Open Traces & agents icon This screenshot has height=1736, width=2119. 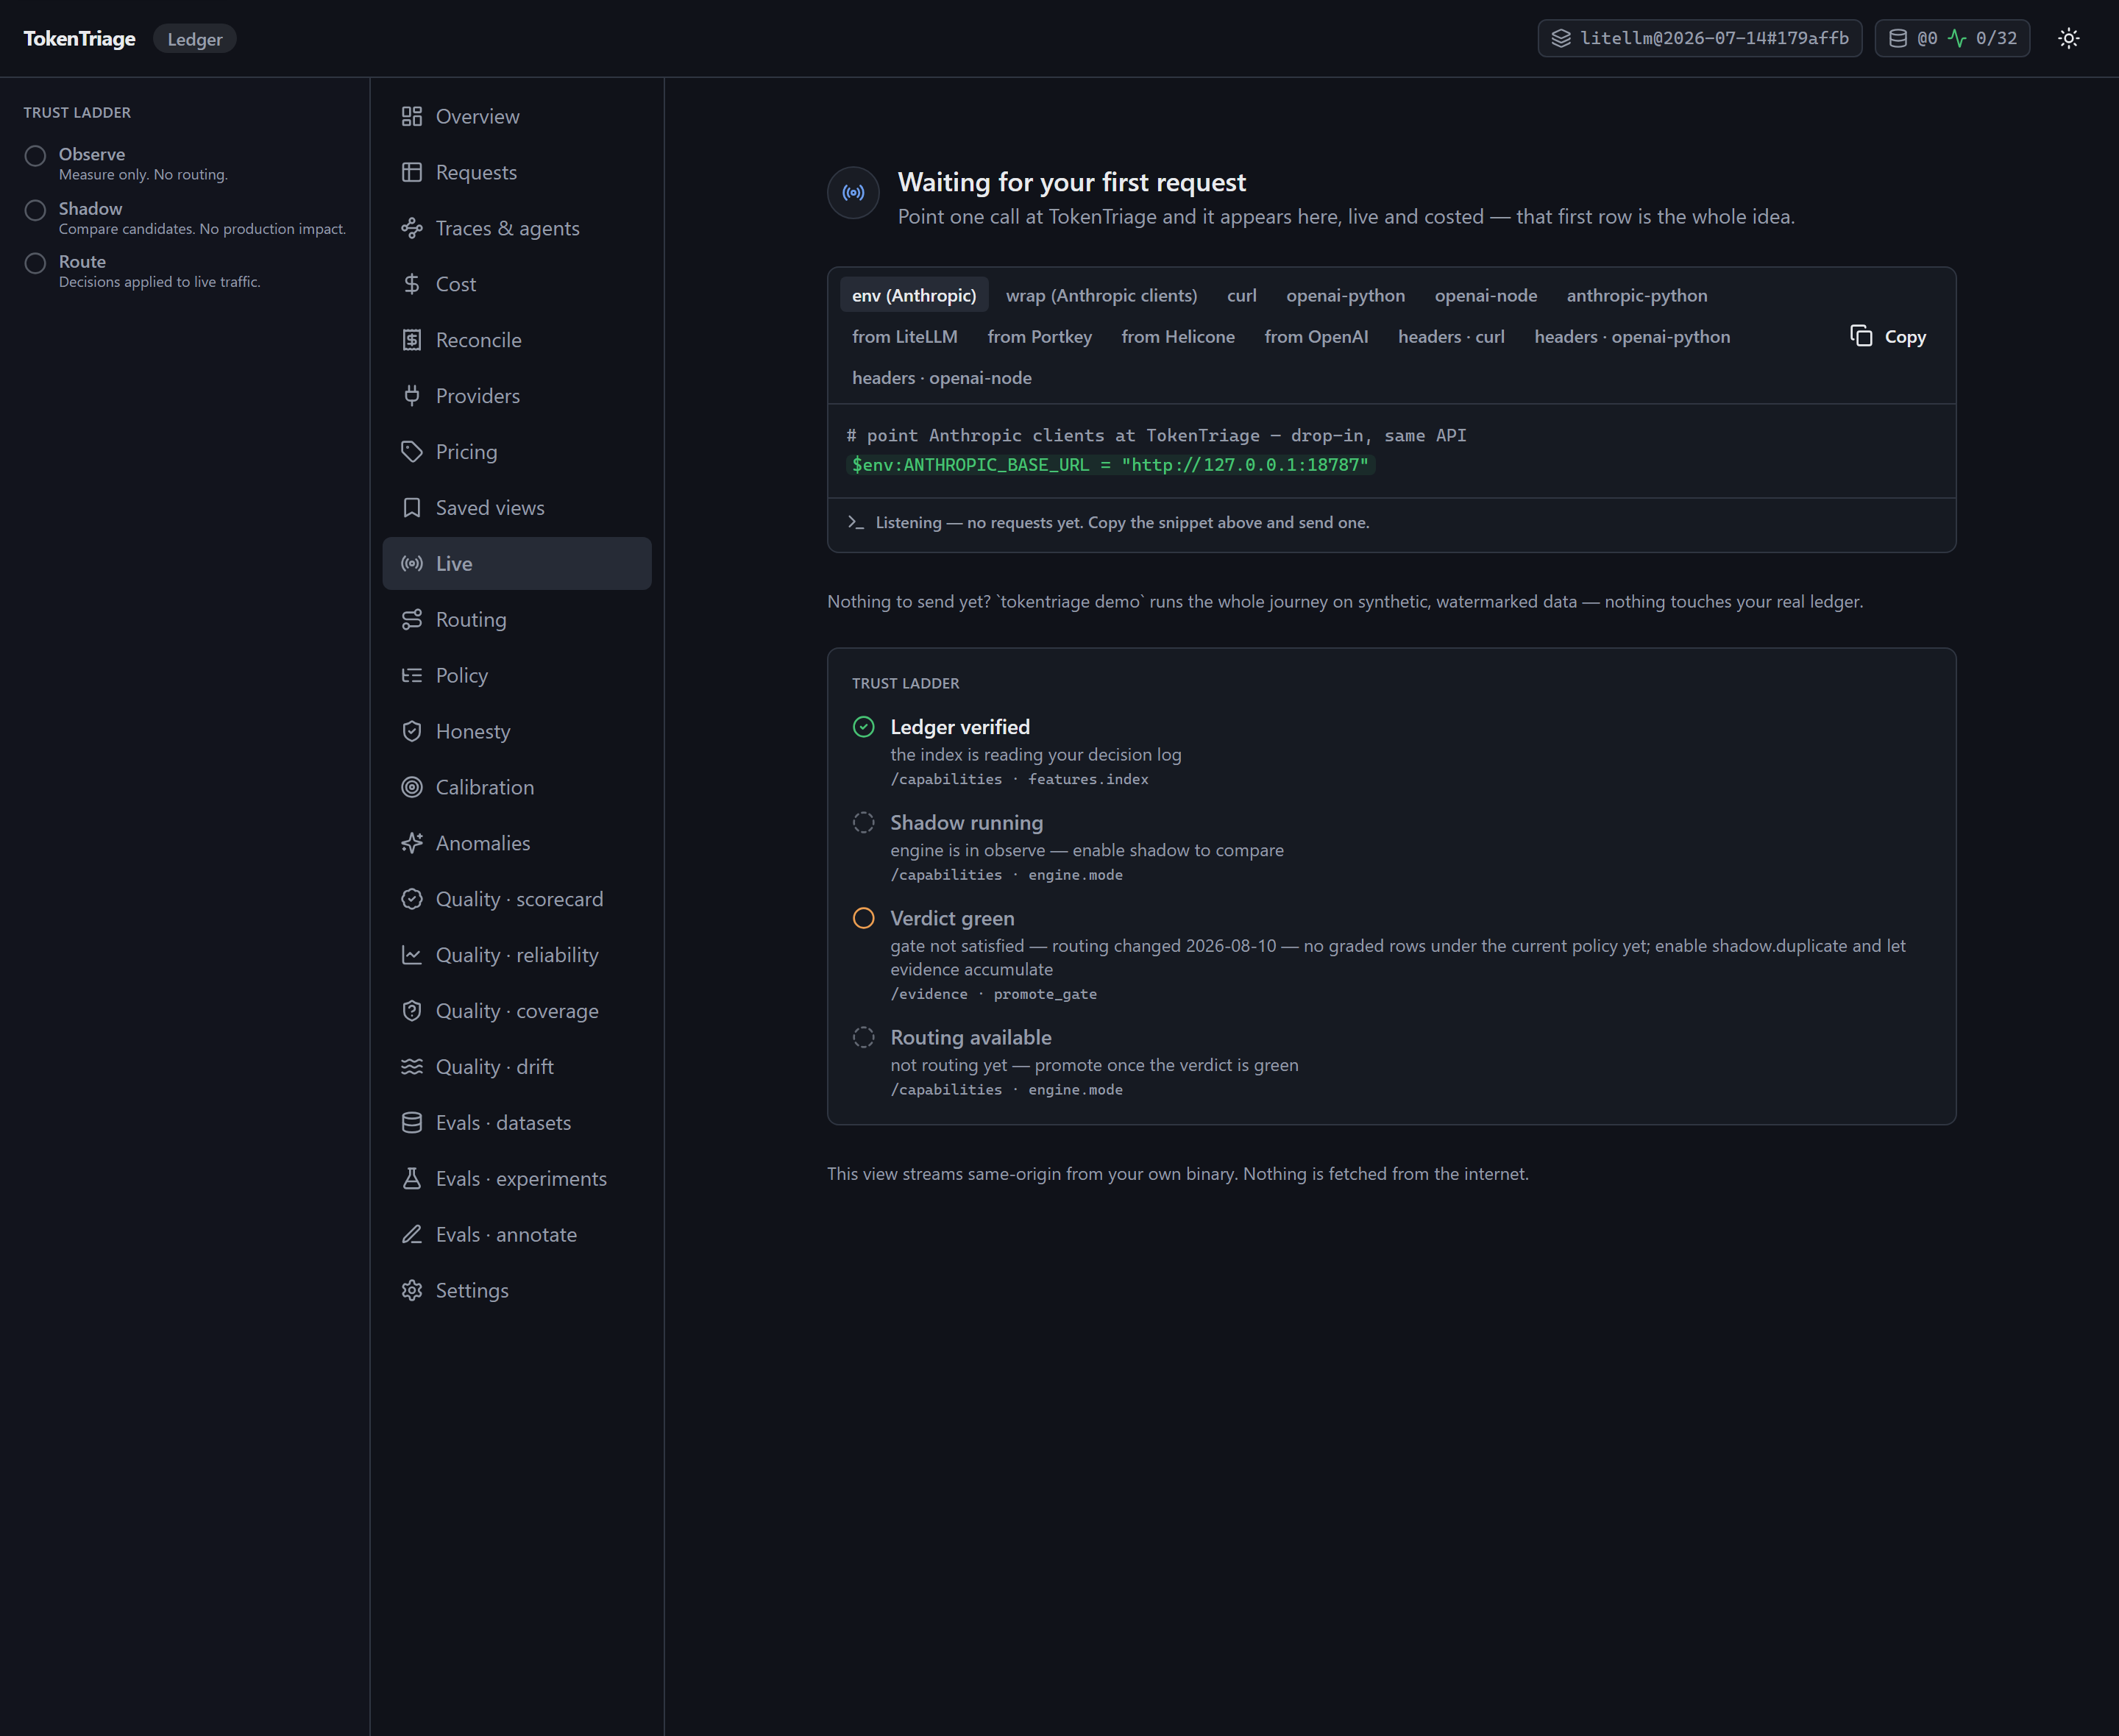point(412,228)
